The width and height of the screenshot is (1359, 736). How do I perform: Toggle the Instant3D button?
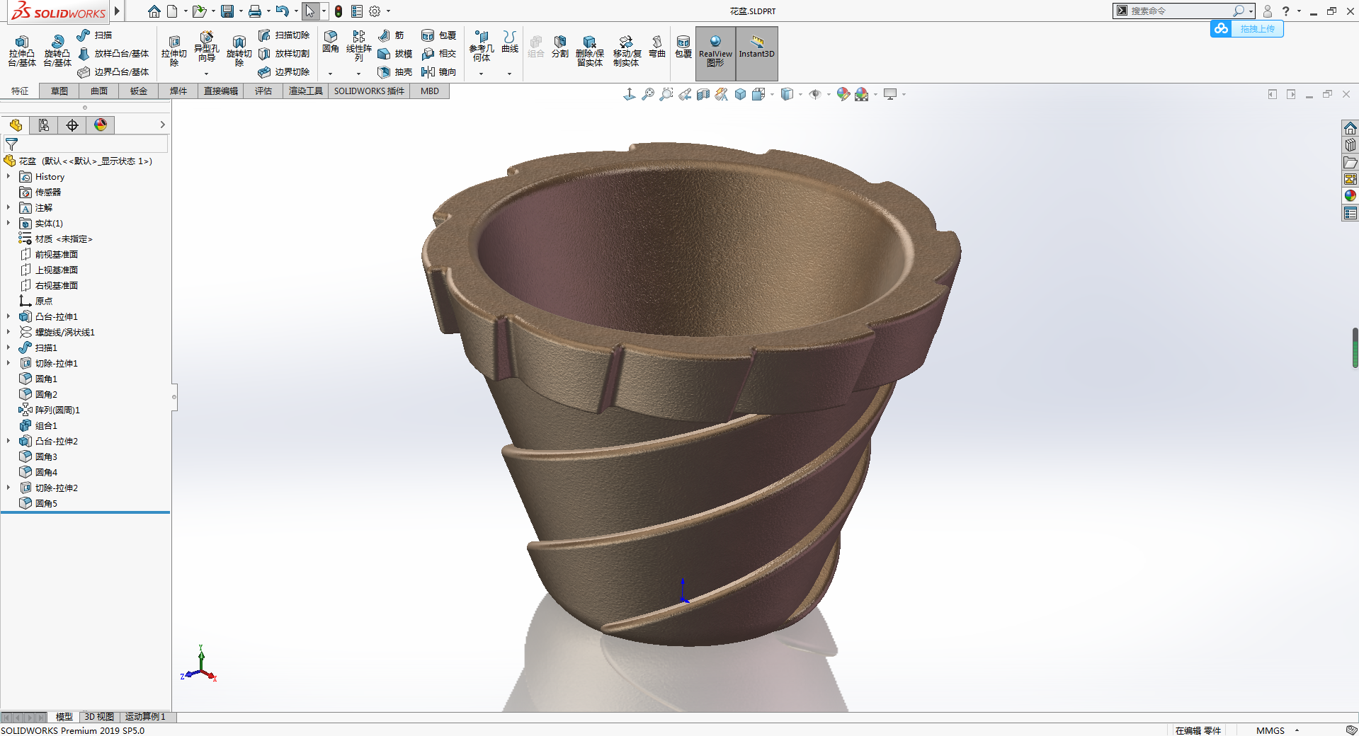[x=757, y=53]
